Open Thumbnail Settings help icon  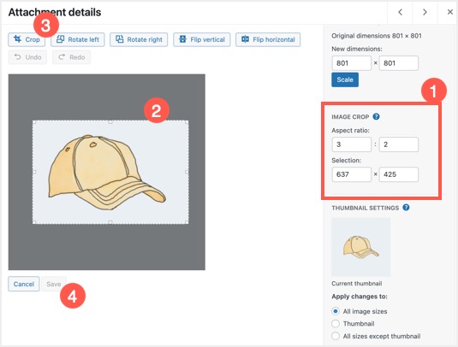click(406, 208)
